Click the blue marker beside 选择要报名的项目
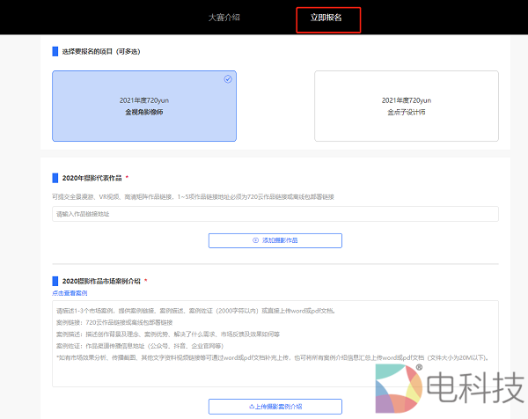528x419 pixels. (x=55, y=51)
